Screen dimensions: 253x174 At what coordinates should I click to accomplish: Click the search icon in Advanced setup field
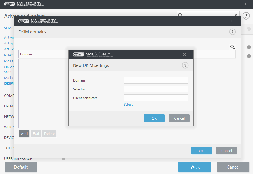pyautogui.click(x=180, y=14)
